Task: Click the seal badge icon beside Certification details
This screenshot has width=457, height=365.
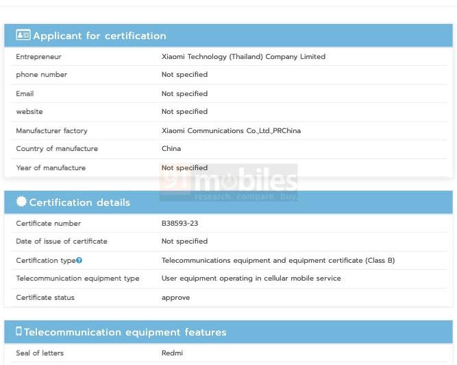Action: 21,201
